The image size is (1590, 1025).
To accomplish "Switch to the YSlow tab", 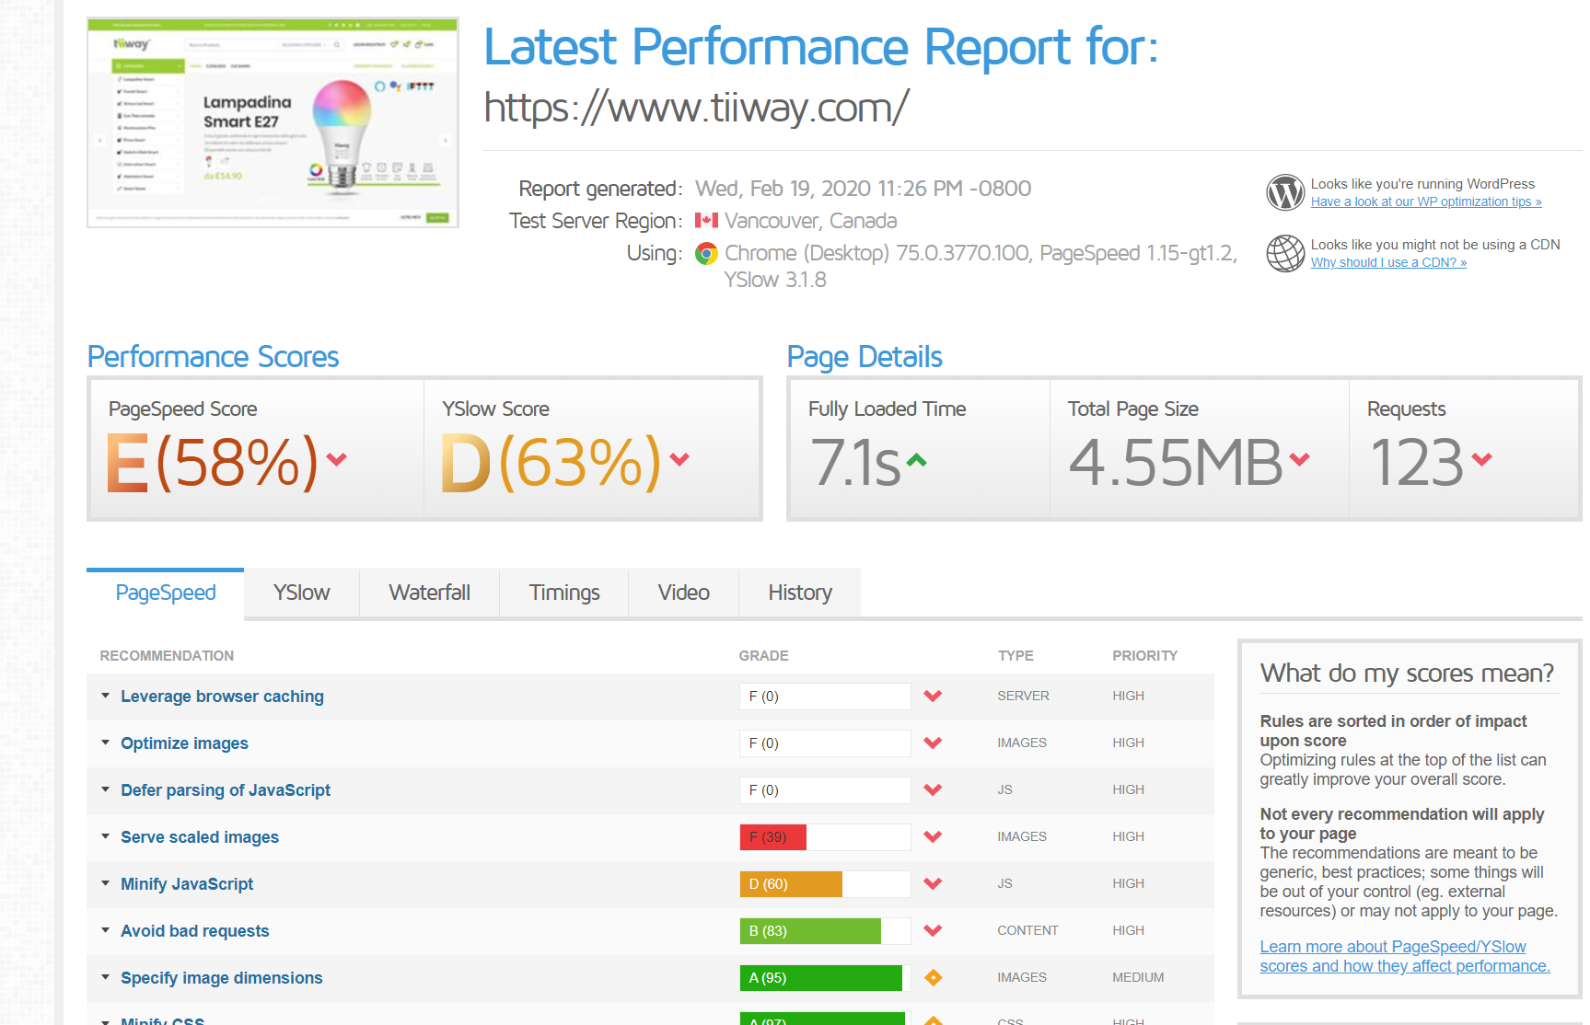I will [x=301, y=593].
